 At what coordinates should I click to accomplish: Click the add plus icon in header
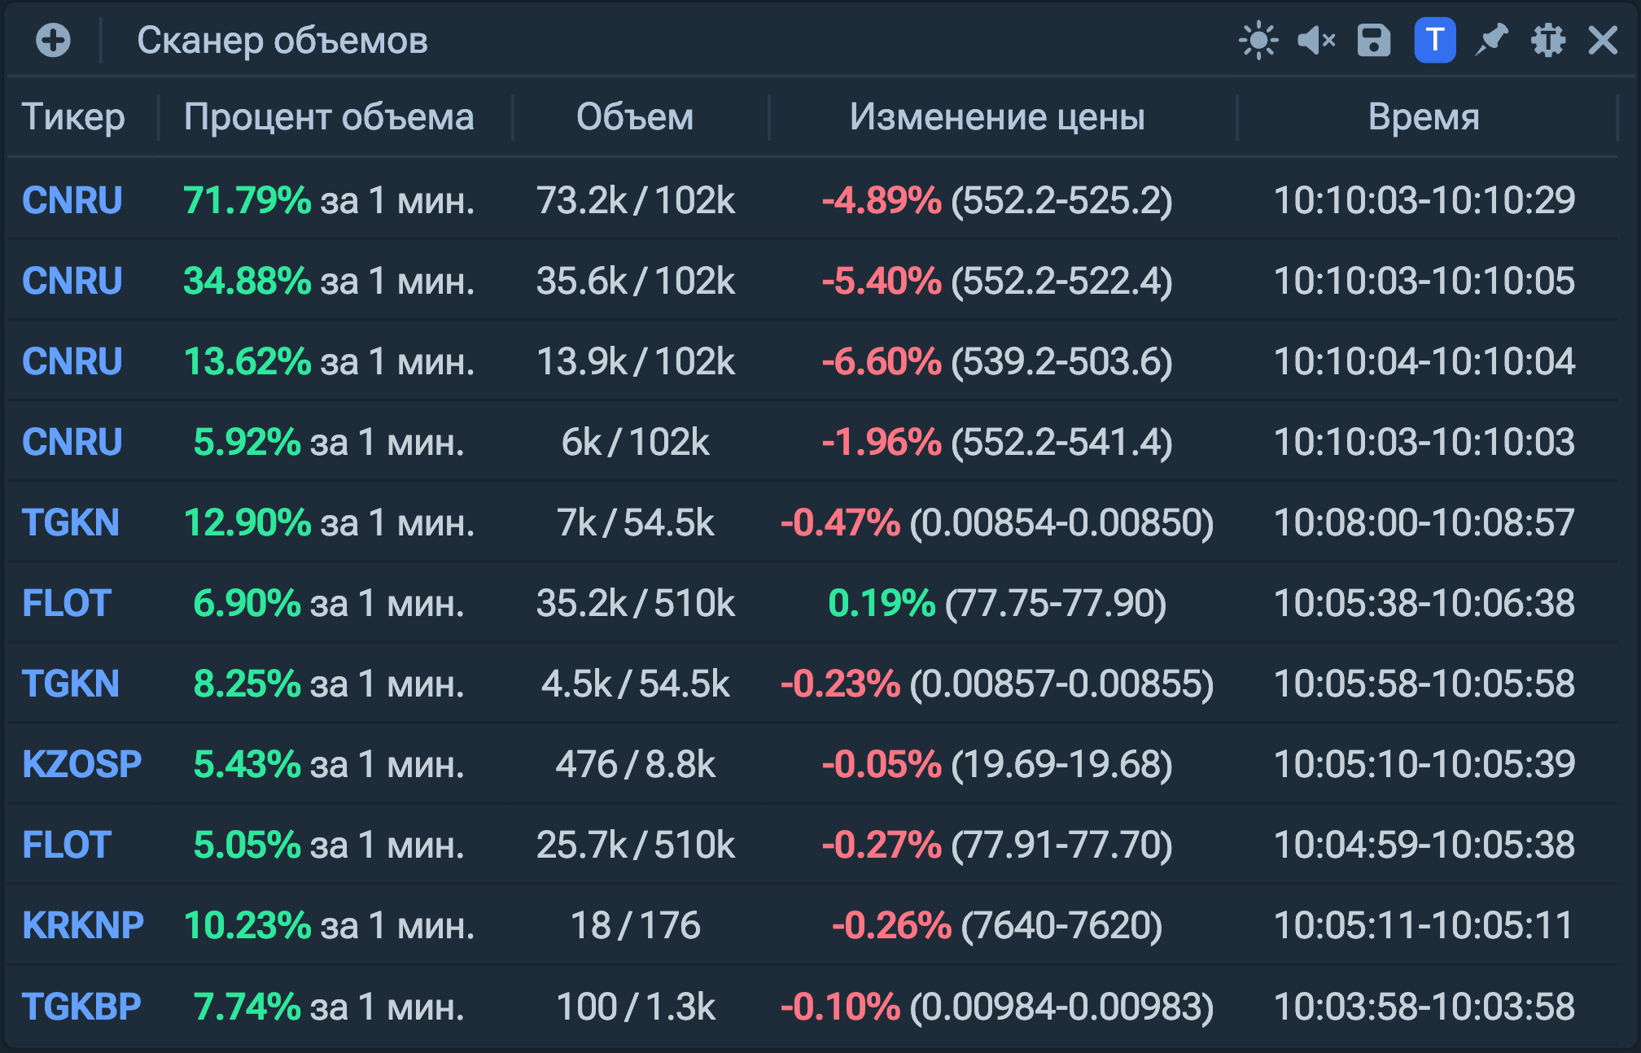pos(53,40)
